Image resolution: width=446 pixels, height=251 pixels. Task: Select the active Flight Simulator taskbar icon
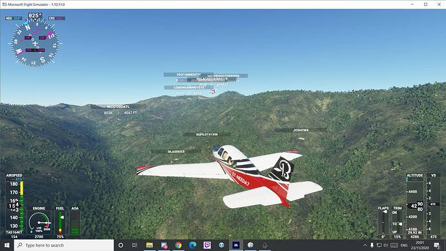(x=236, y=245)
